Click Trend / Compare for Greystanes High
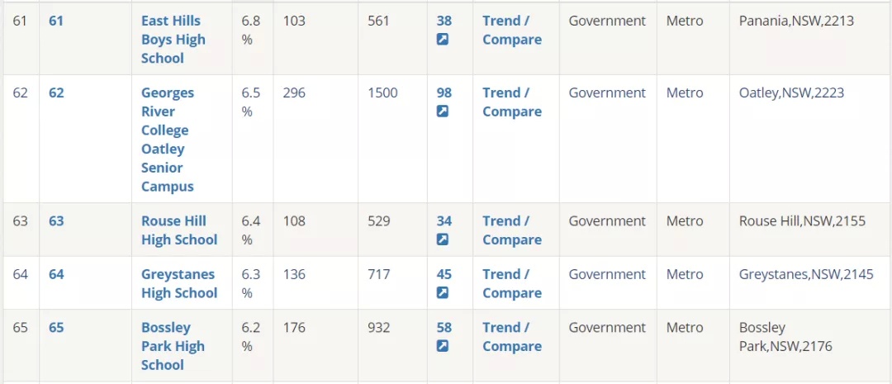 pyautogui.click(x=511, y=283)
